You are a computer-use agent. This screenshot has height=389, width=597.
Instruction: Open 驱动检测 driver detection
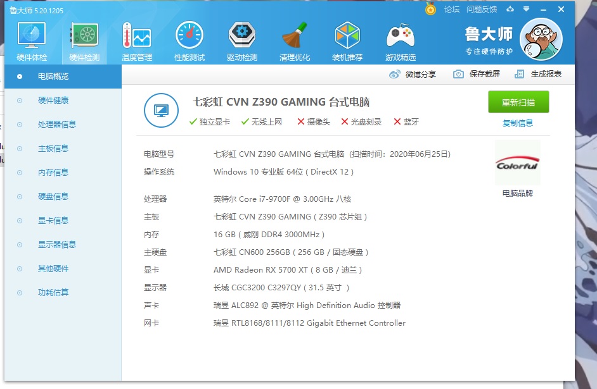241,41
